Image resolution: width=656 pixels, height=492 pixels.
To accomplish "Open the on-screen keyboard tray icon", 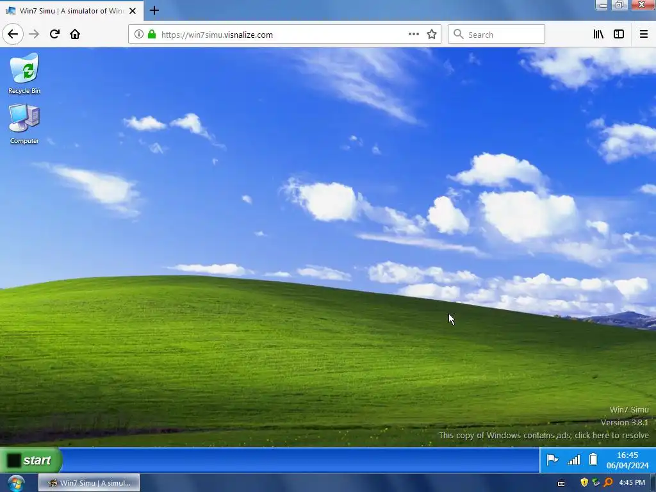I will (x=561, y=483).
